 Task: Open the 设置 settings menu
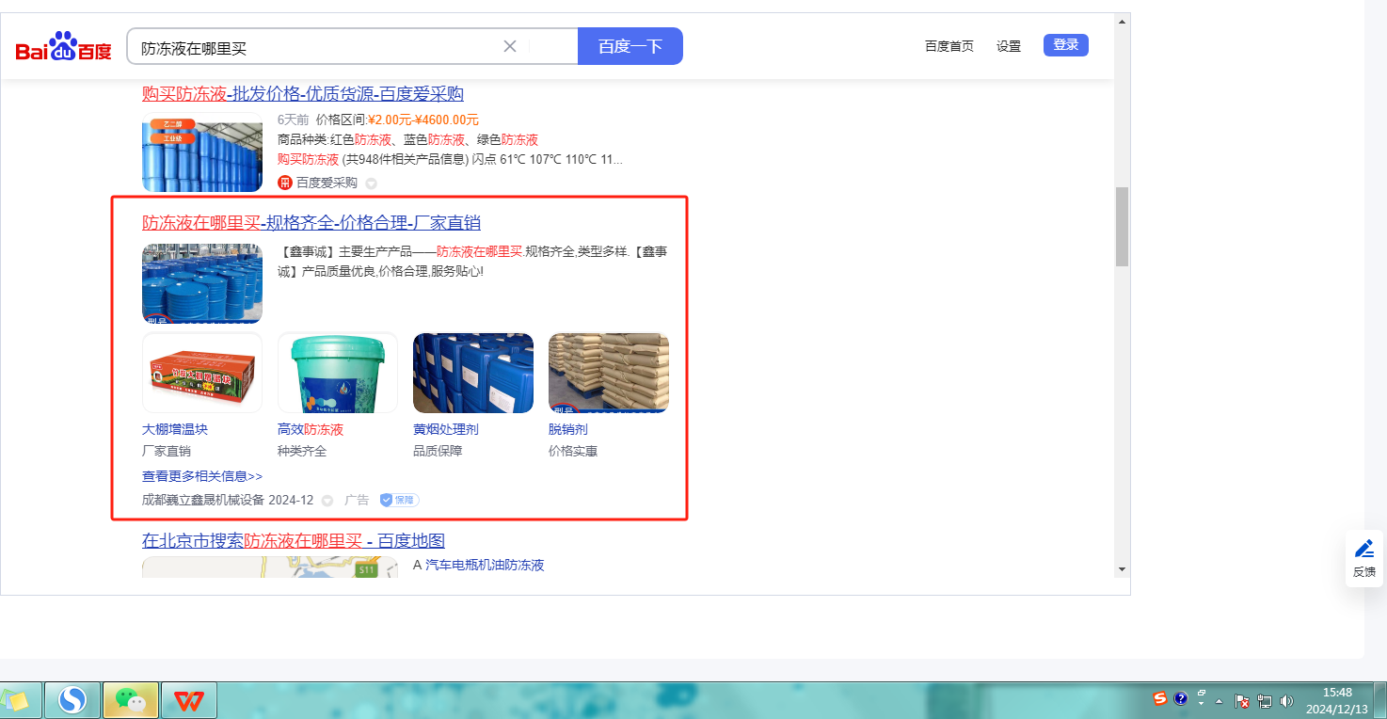tap(1009, 46)
